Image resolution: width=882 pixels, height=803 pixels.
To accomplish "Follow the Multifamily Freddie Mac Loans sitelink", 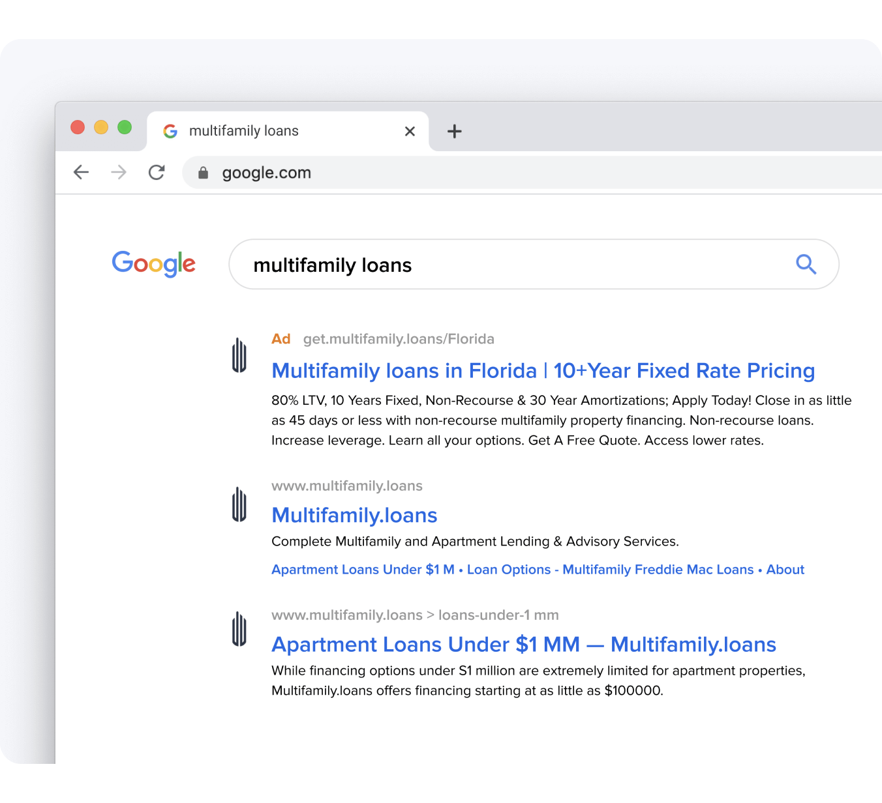I will [658, 570].
